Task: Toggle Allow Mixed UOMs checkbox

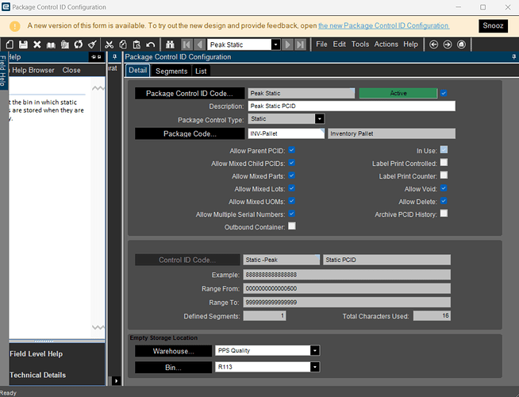Action: click(x=291, y=201)
